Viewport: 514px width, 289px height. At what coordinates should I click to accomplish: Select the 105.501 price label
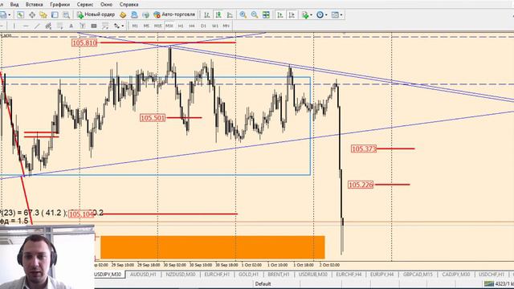(153, 118)
